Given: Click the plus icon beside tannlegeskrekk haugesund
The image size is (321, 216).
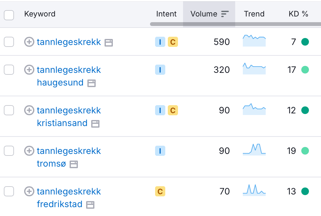Looking at the screenshot, I should coord(29,70).
